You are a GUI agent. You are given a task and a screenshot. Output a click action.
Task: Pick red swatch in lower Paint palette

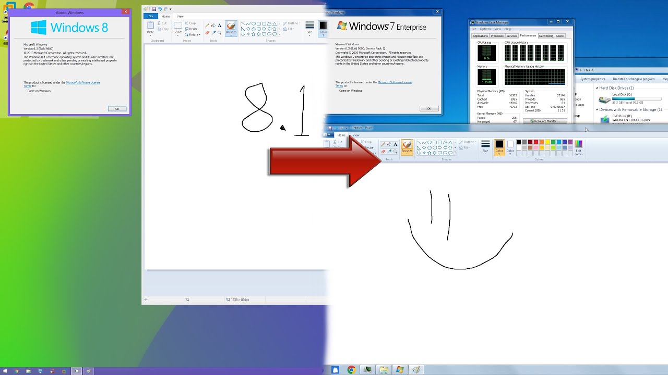536,142
